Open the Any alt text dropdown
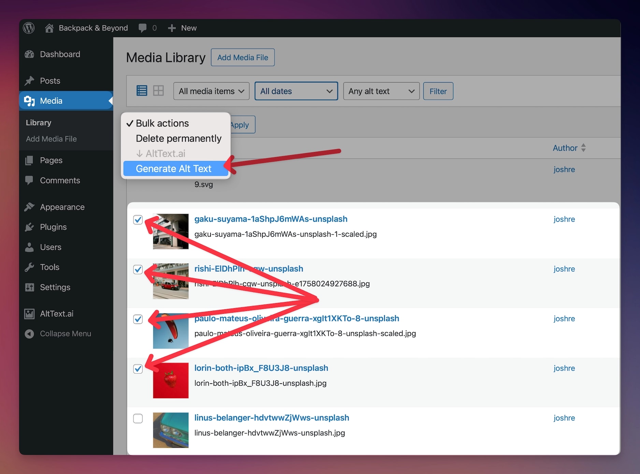 coord(381,91)
